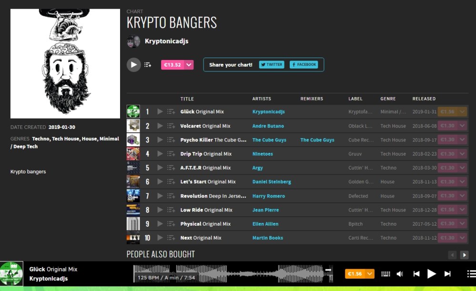Open artist link Andre Butano
Viewport: 476px width, 291px height.
point(268,126)
